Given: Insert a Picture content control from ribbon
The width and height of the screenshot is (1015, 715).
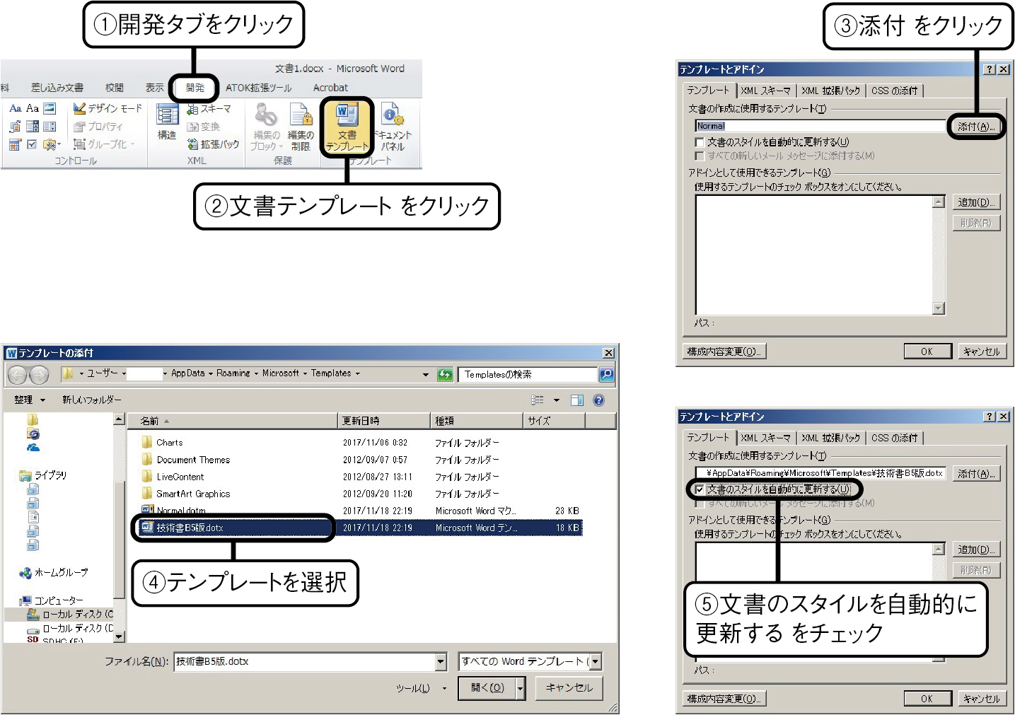Looking at the screenshot, I should (50, 108).
